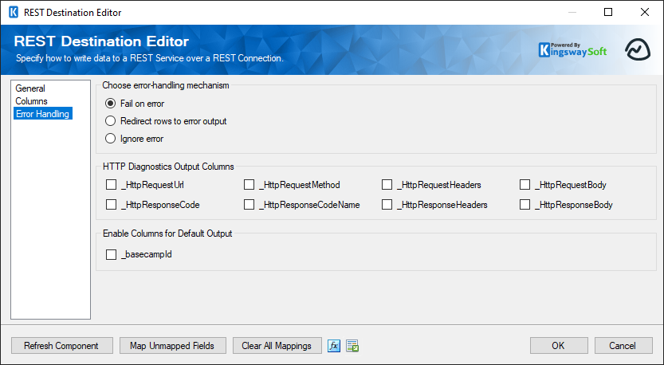Select the Error Handling page
This screenshot has width=664, height=365.
pyautogui.click(x=43, y=113)
